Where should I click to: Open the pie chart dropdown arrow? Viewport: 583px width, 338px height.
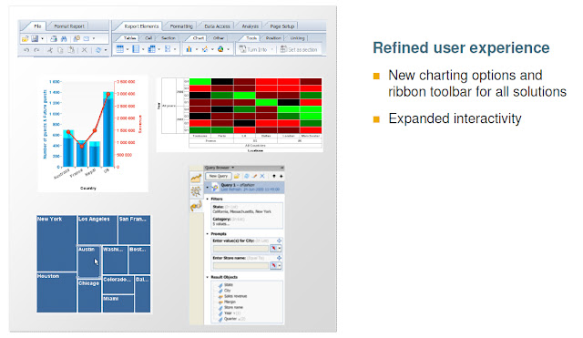229,49
